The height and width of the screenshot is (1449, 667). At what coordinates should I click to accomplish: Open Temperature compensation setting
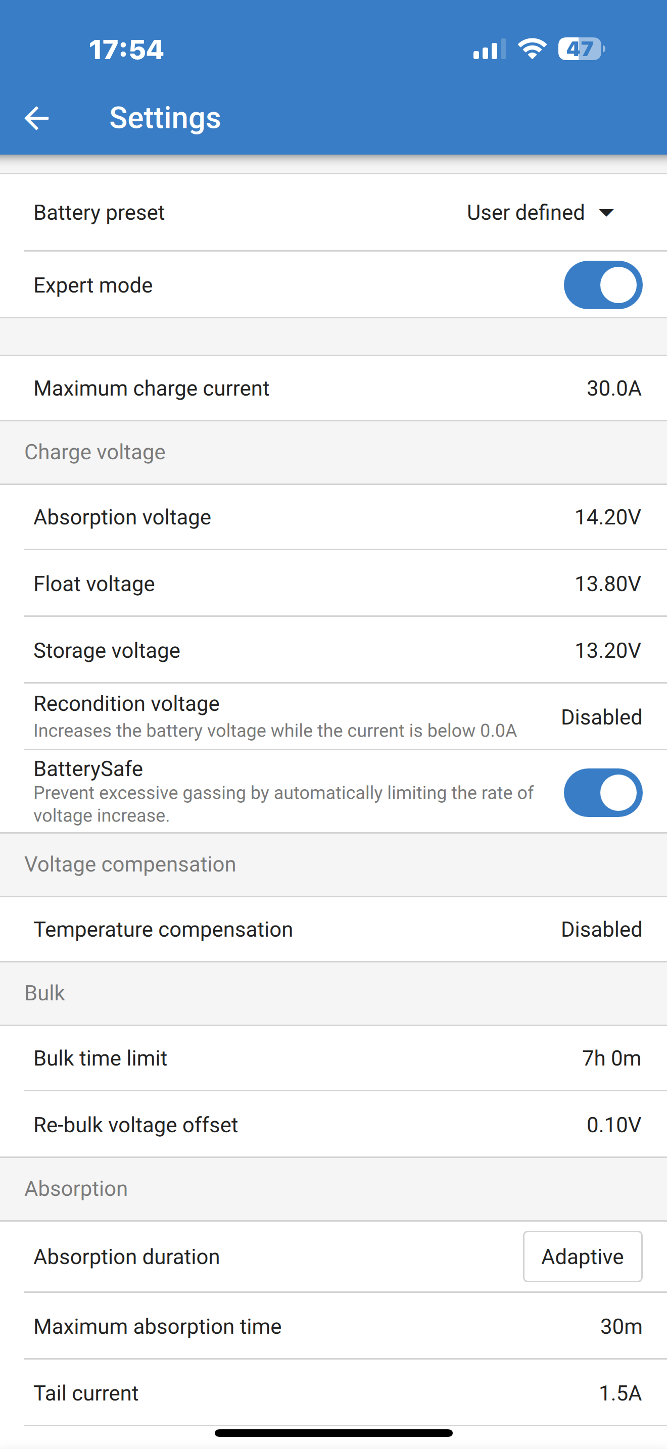pos(333,929)
